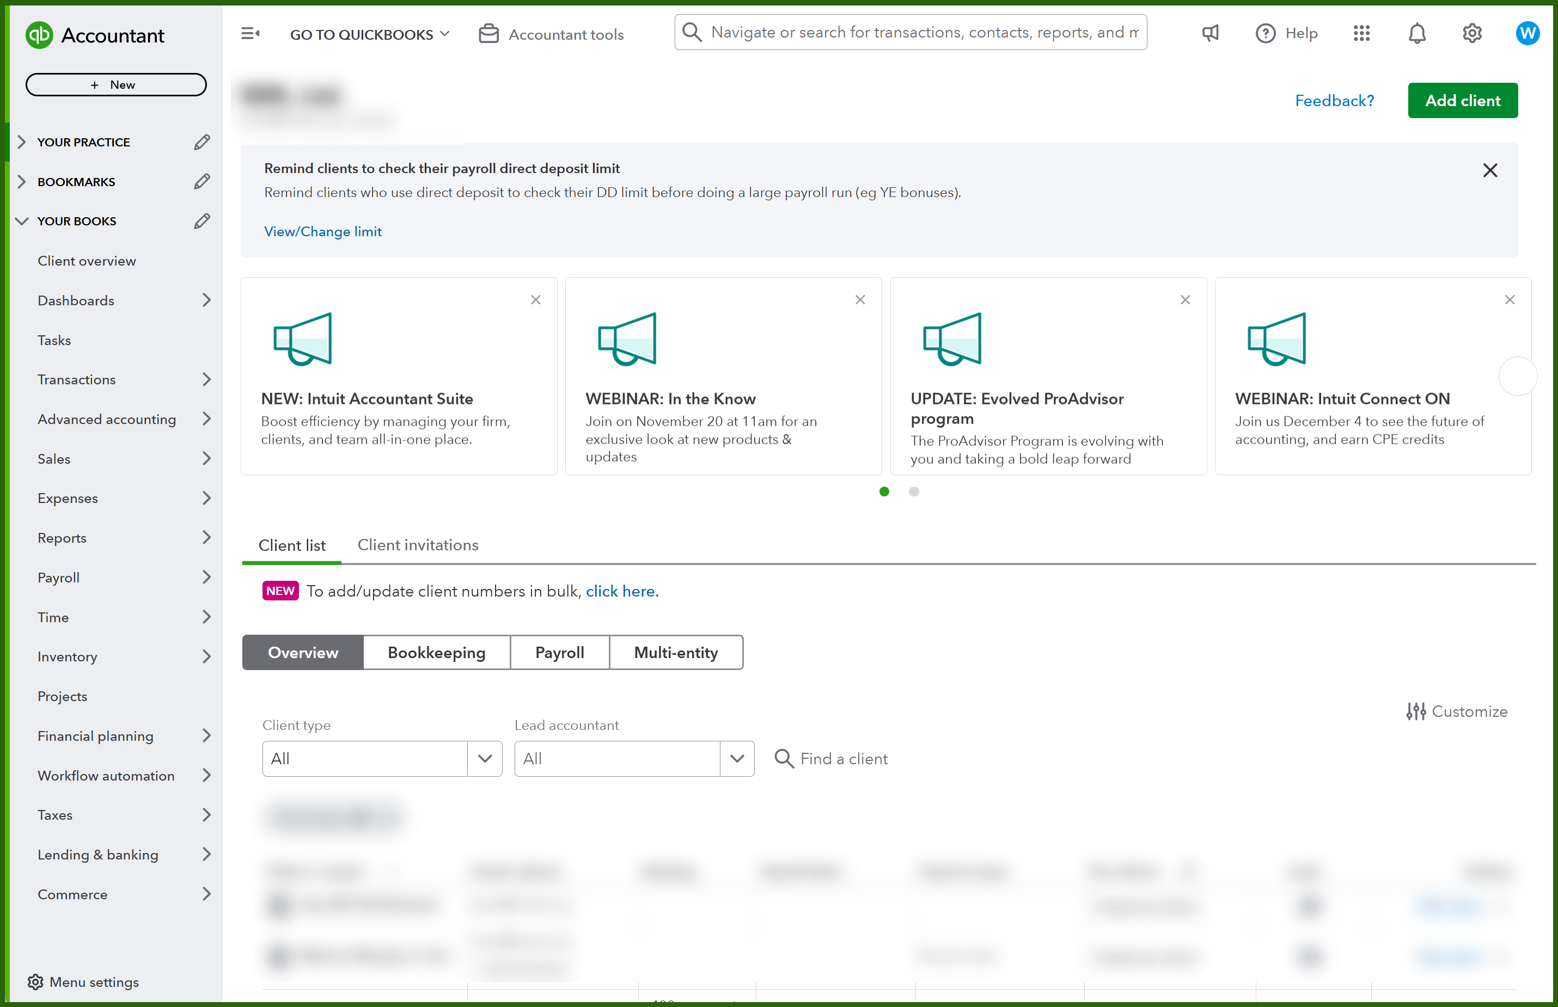Viewport: 1558px width, 1007px height.
Task: Switch segmented view to Payroll
Action: (559, 653)
